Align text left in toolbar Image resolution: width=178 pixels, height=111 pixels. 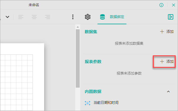coord(21,17)
